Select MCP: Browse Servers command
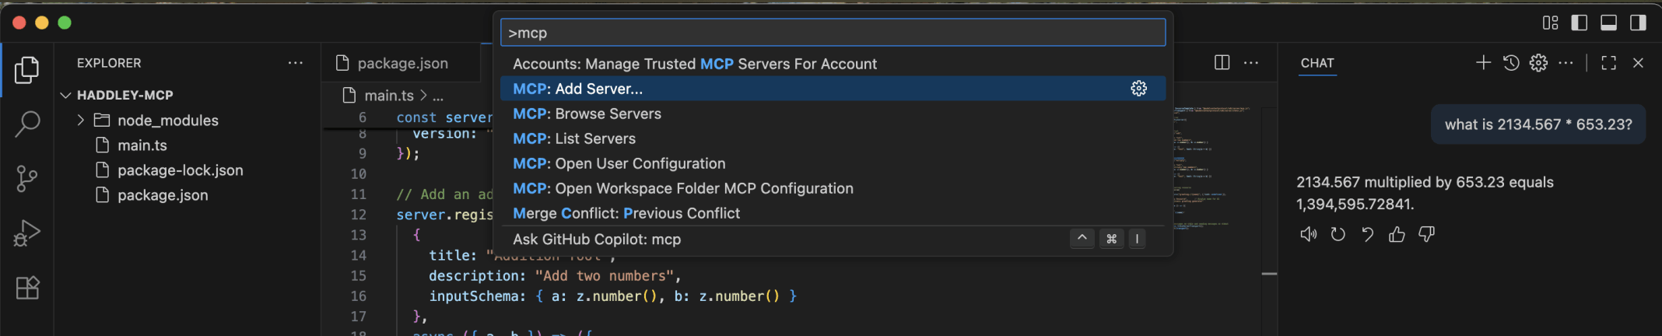Screen dimensions: 1662x336 pyautogui.click(x=587, y=114)
